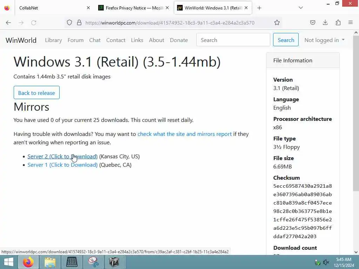This screenshot has height=269, width=359.
Task: Open the Donate nav link
Action: click(179, 40)
